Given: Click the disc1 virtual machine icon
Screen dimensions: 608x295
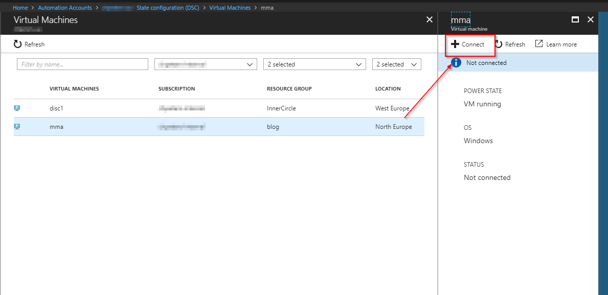Looking at the screenshot, I should (17, 108).
